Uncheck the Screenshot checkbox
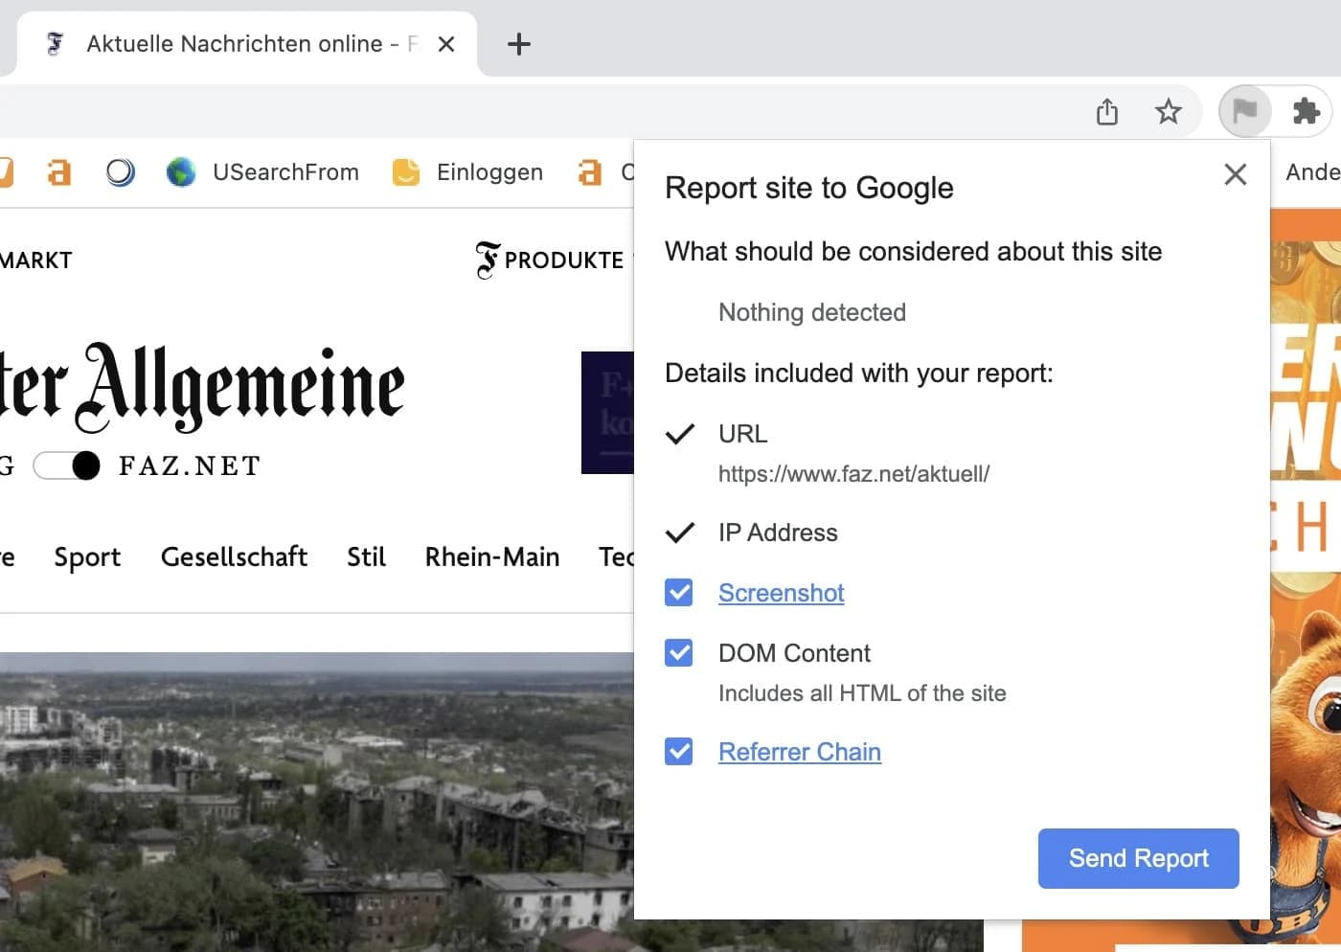Image resolution: width=1341 pixels, height=952 pixels. 678,592
